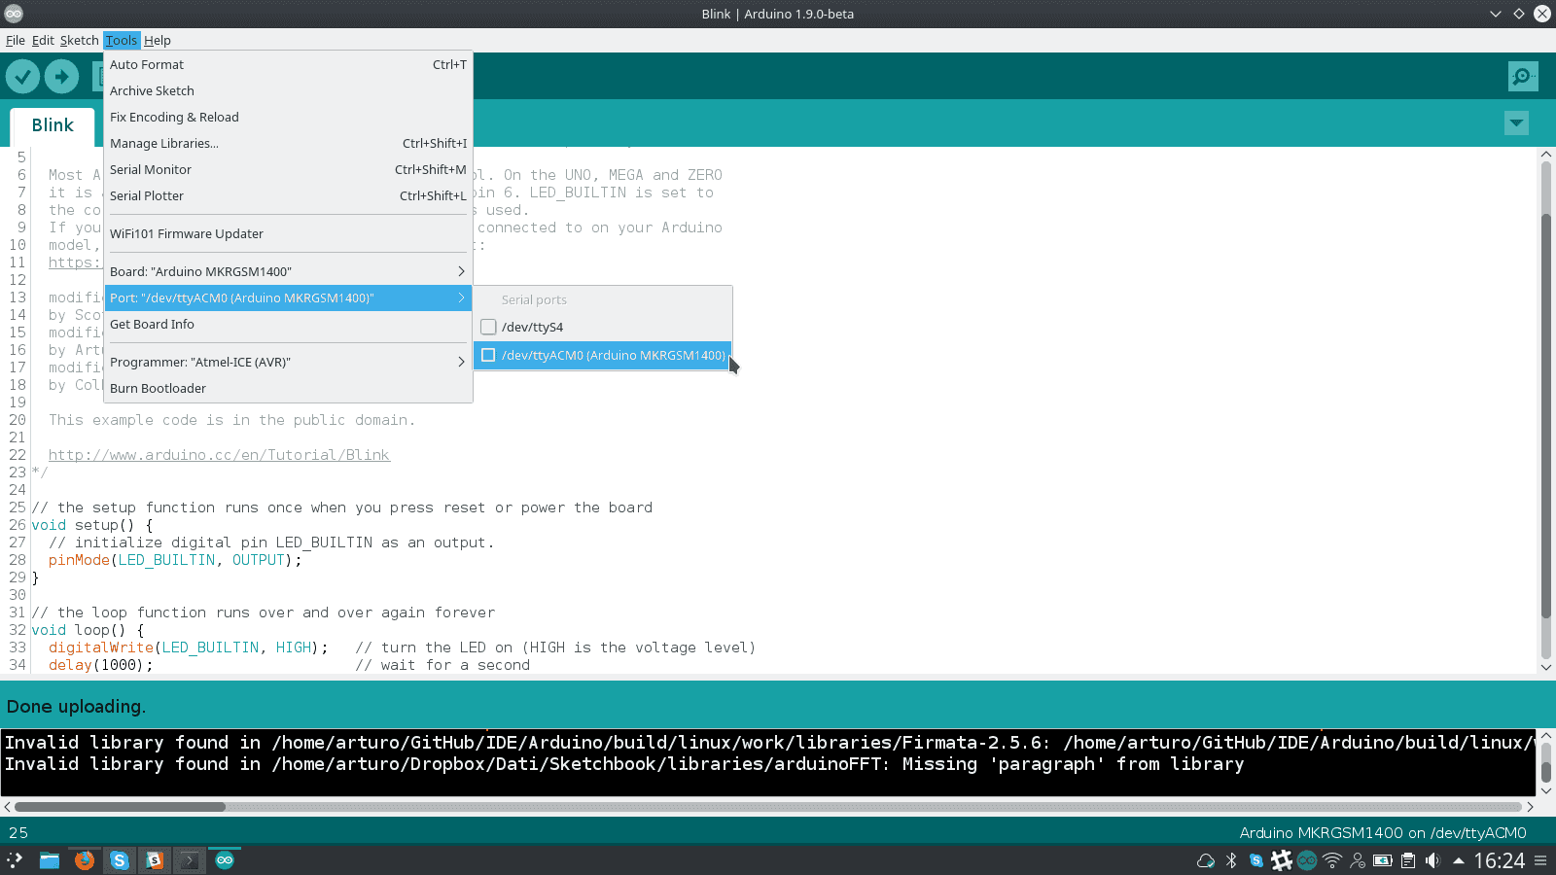Viewport: 1556px width, 875px height.
Task: Open the sketch tab dropdown arrow
Action: click(1516, 123)
